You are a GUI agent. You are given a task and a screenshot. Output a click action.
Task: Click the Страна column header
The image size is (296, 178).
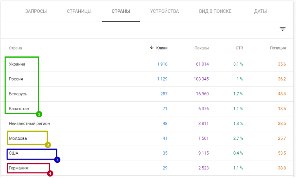tap(15, 48)
